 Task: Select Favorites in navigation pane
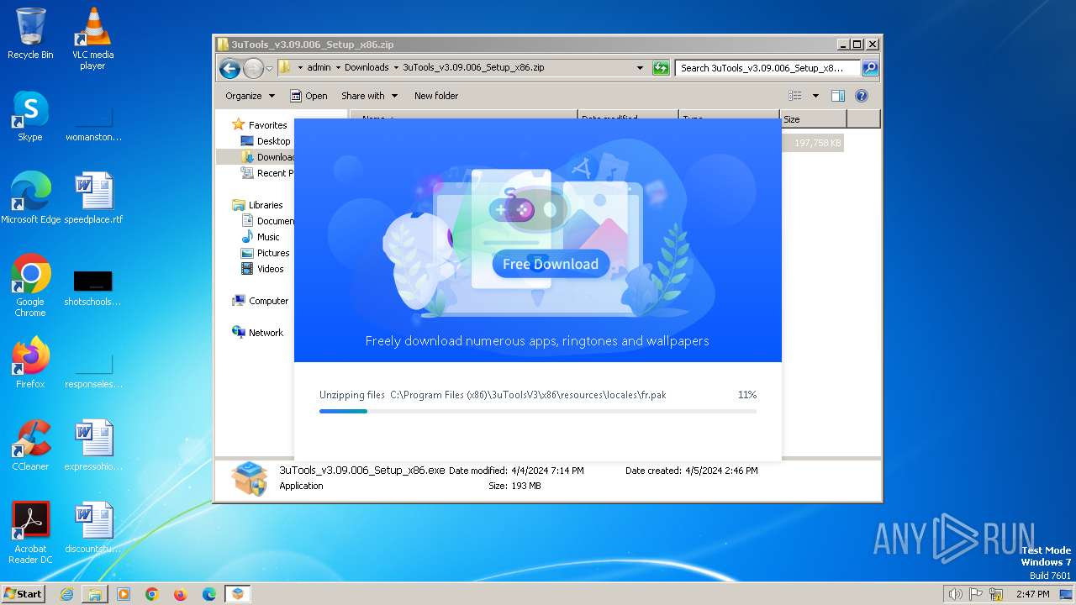click(267, 125)
